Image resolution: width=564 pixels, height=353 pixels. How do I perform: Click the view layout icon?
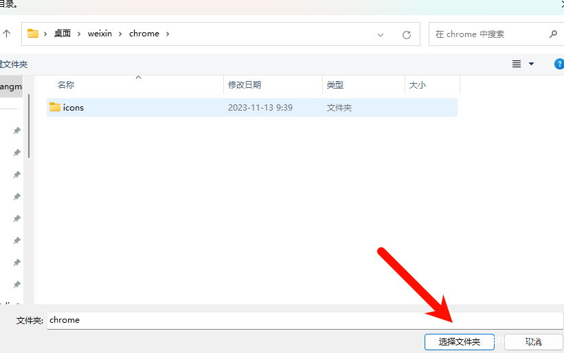pyautogui.click(x=517, y=64)
